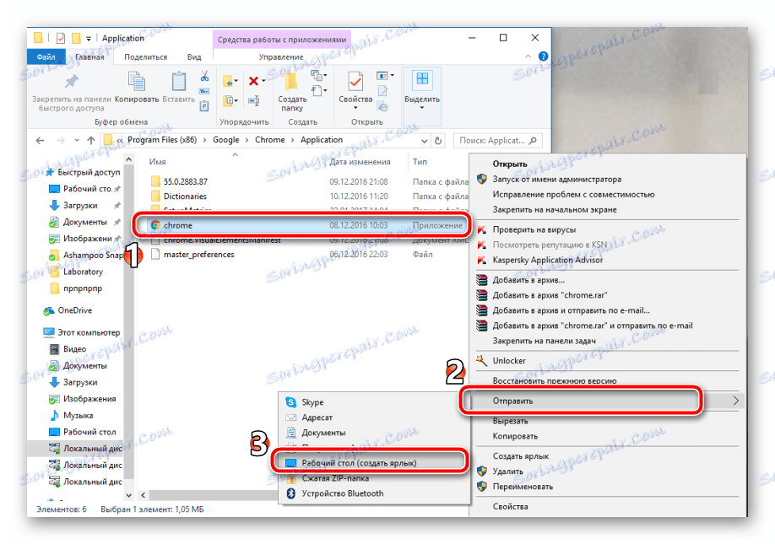Click horizontal scrollbar left arrow
The height and width of the screenshot is (544, 775).
(144, 495)
